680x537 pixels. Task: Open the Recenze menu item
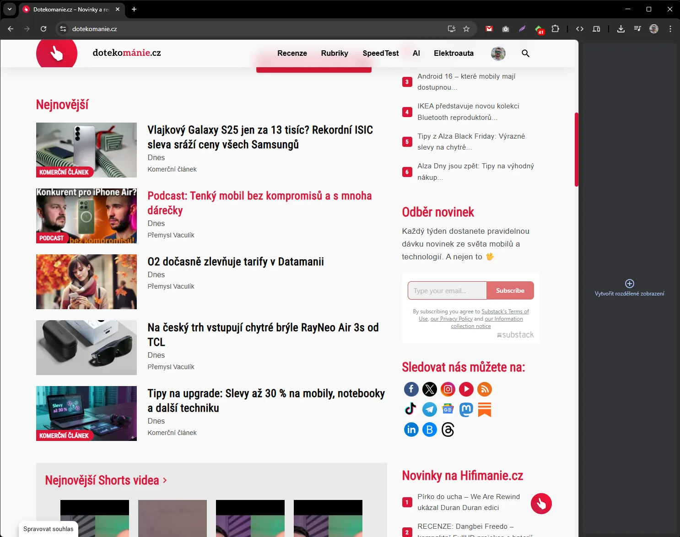tap(292, 54)
